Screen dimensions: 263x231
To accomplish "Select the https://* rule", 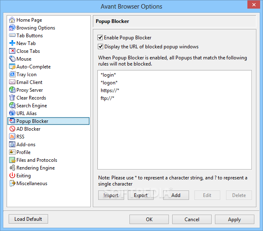I will coord(110,91).
